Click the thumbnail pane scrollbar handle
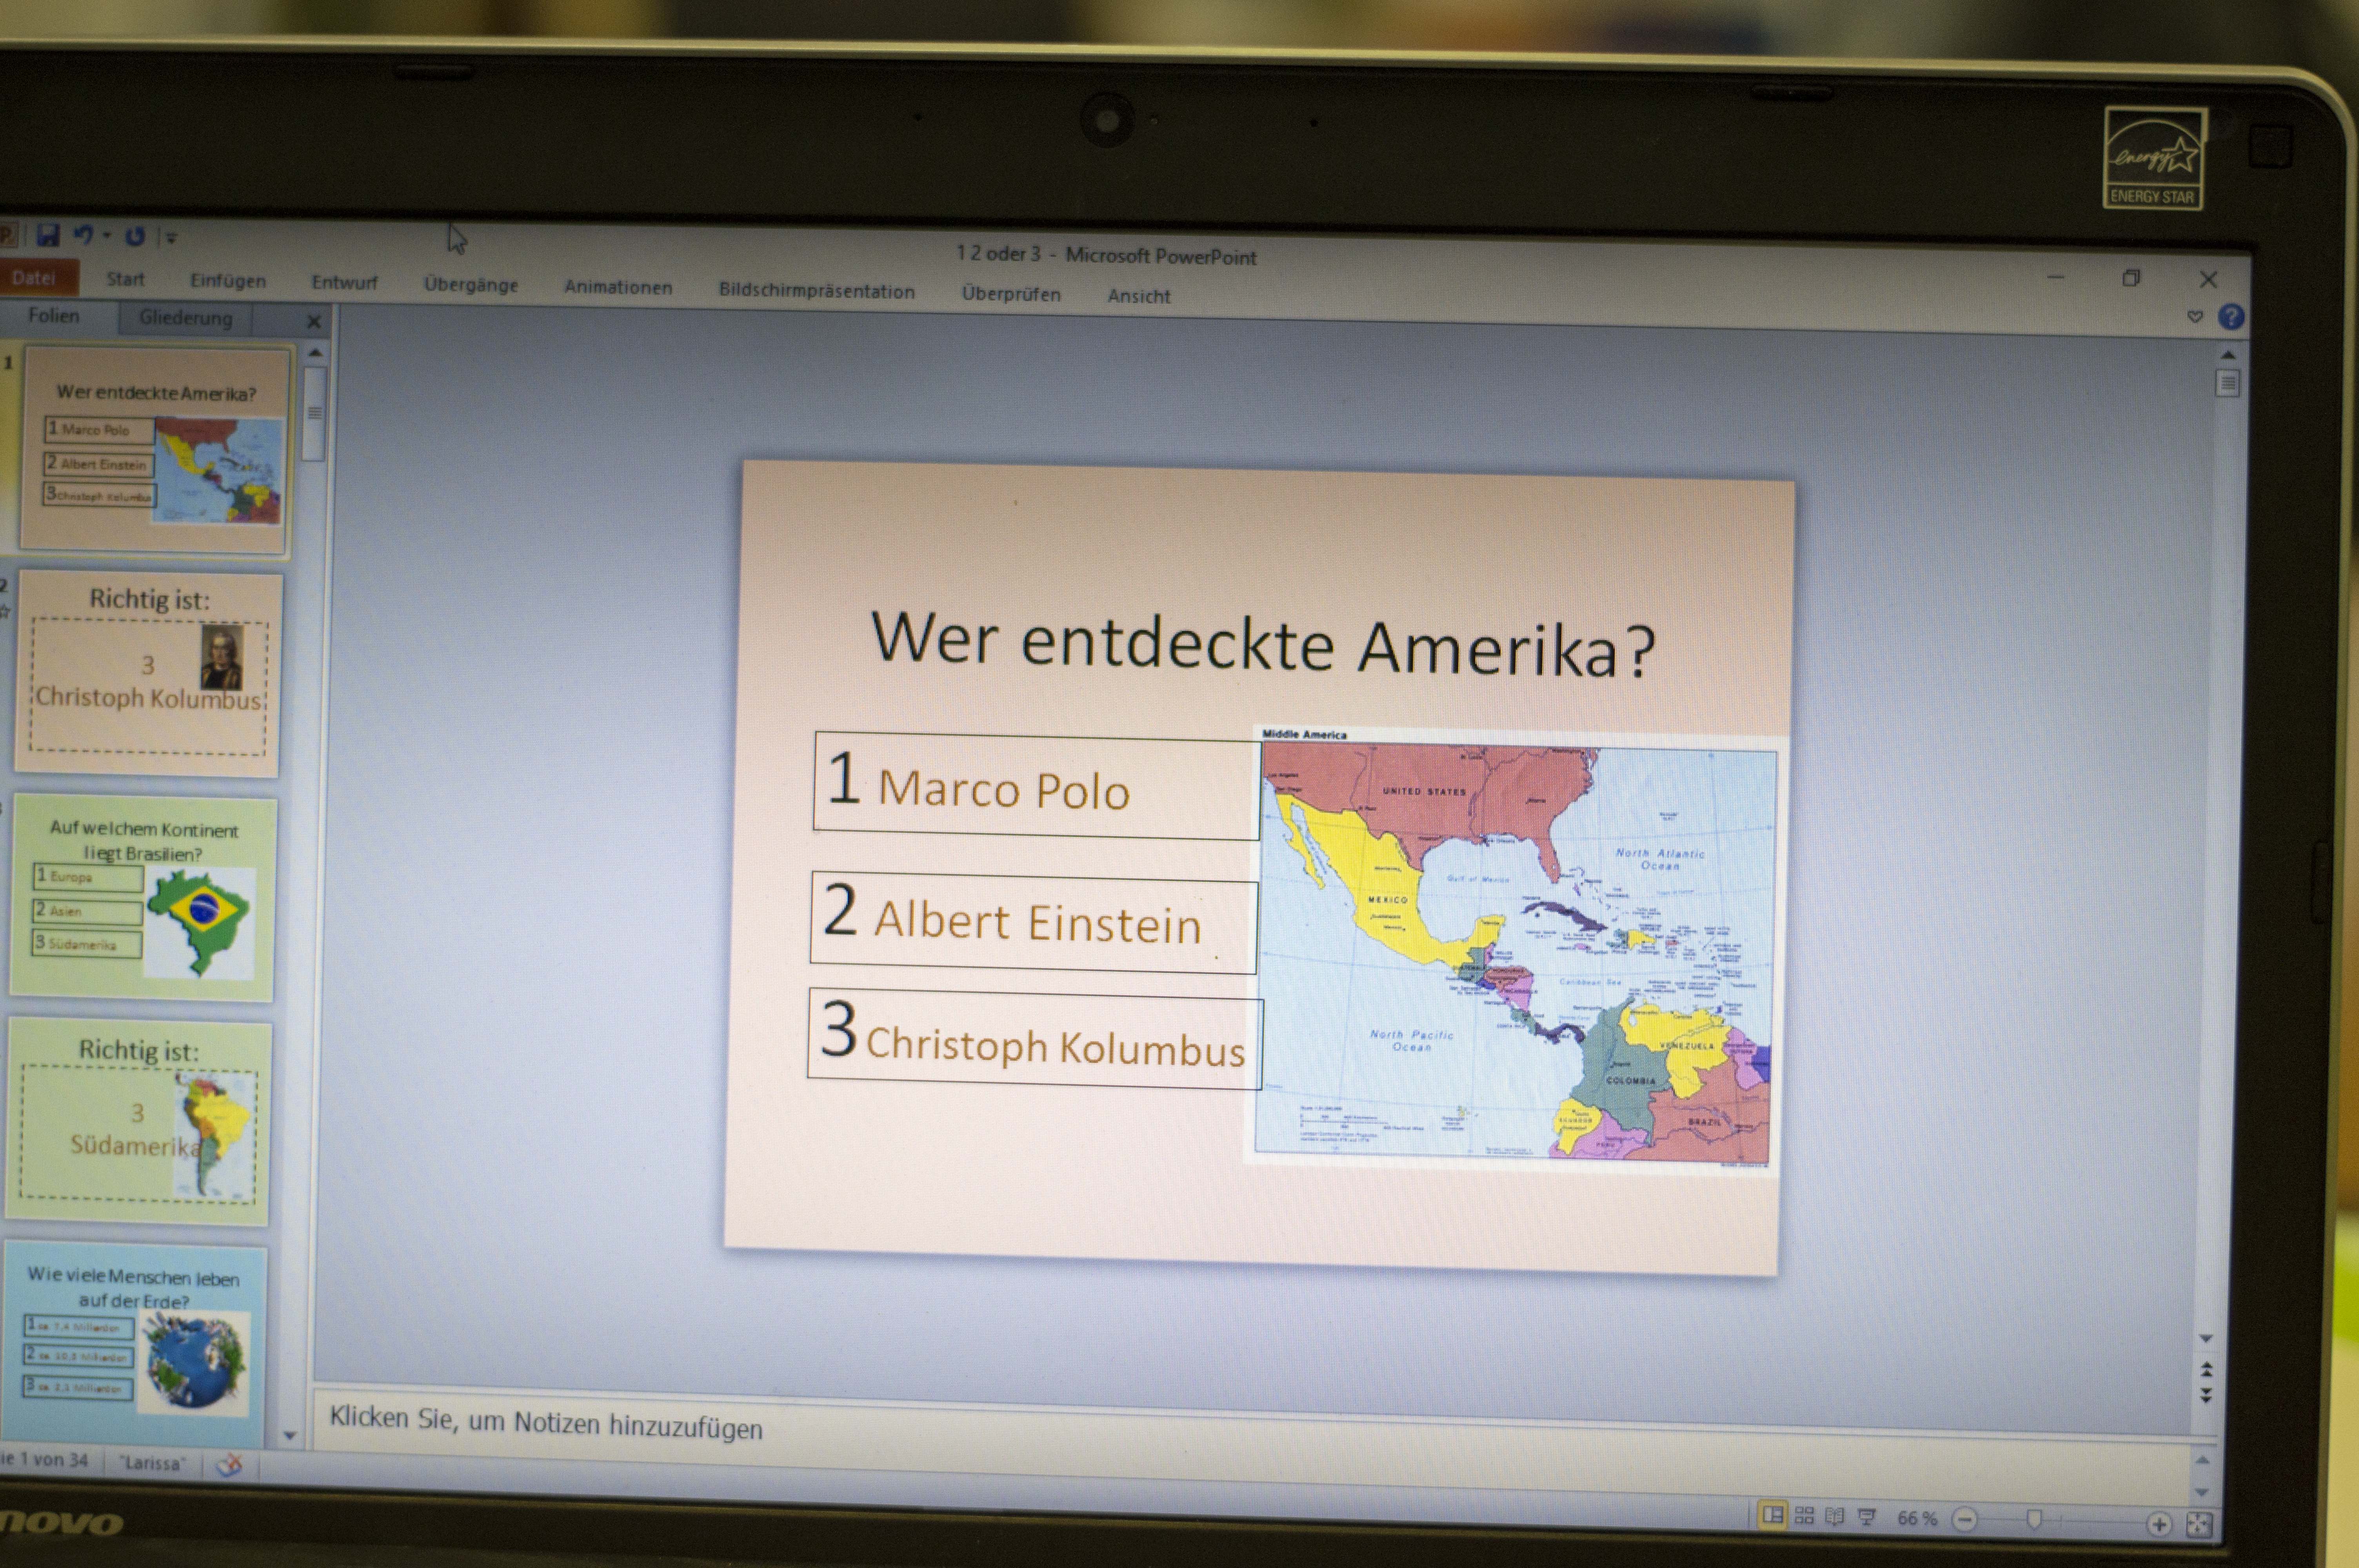 pos(314,414)
